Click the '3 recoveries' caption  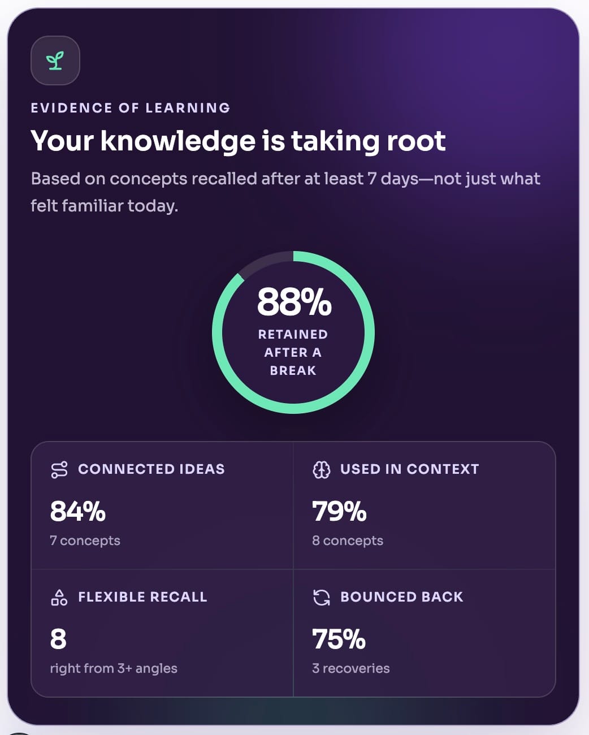[351, 668]
